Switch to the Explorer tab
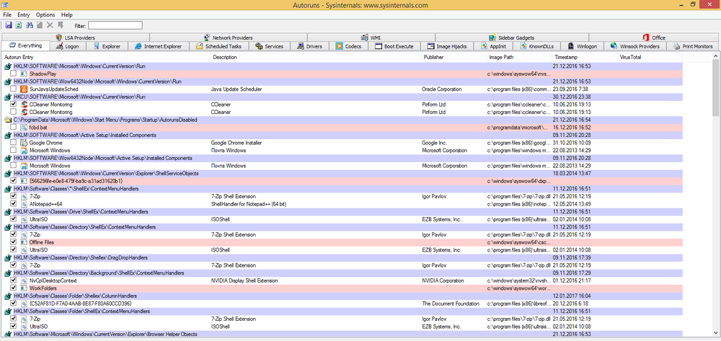This screenshot has height=341, width=721. coord(107,46)
